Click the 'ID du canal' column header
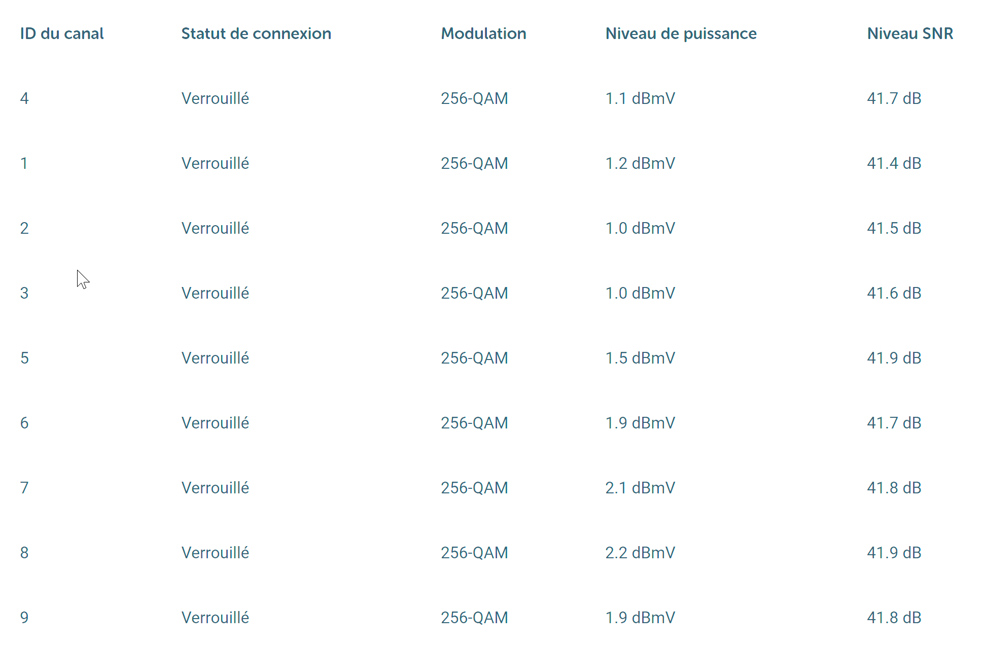The width and height of the screenshot is (984, 647). point(62,33)
